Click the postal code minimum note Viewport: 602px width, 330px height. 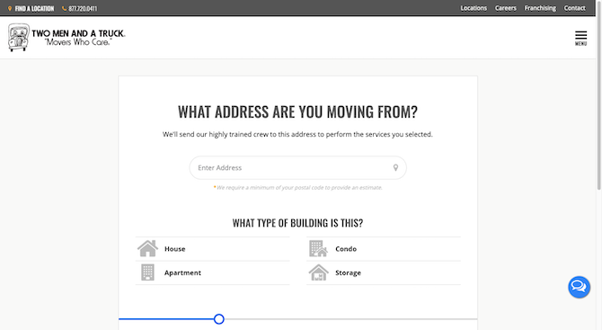(298, 187)
